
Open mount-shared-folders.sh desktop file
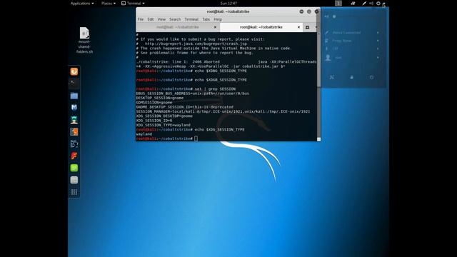(x=84, y=40)
